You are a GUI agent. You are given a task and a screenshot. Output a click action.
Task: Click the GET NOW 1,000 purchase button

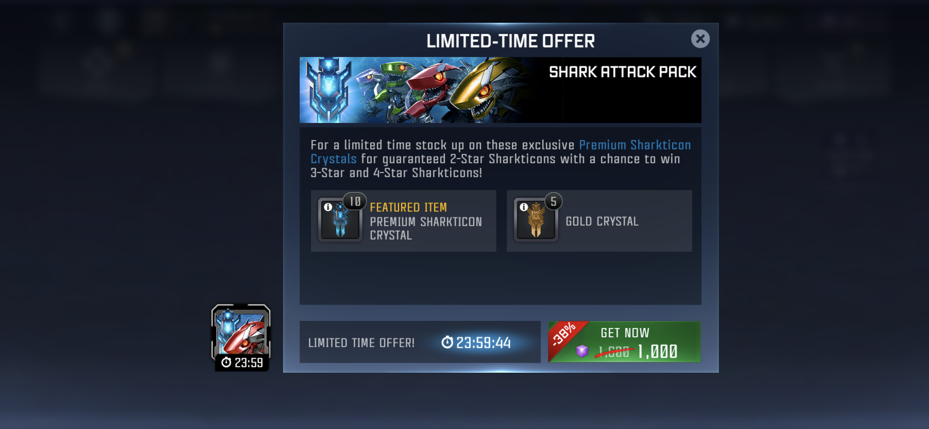point(624,342)
